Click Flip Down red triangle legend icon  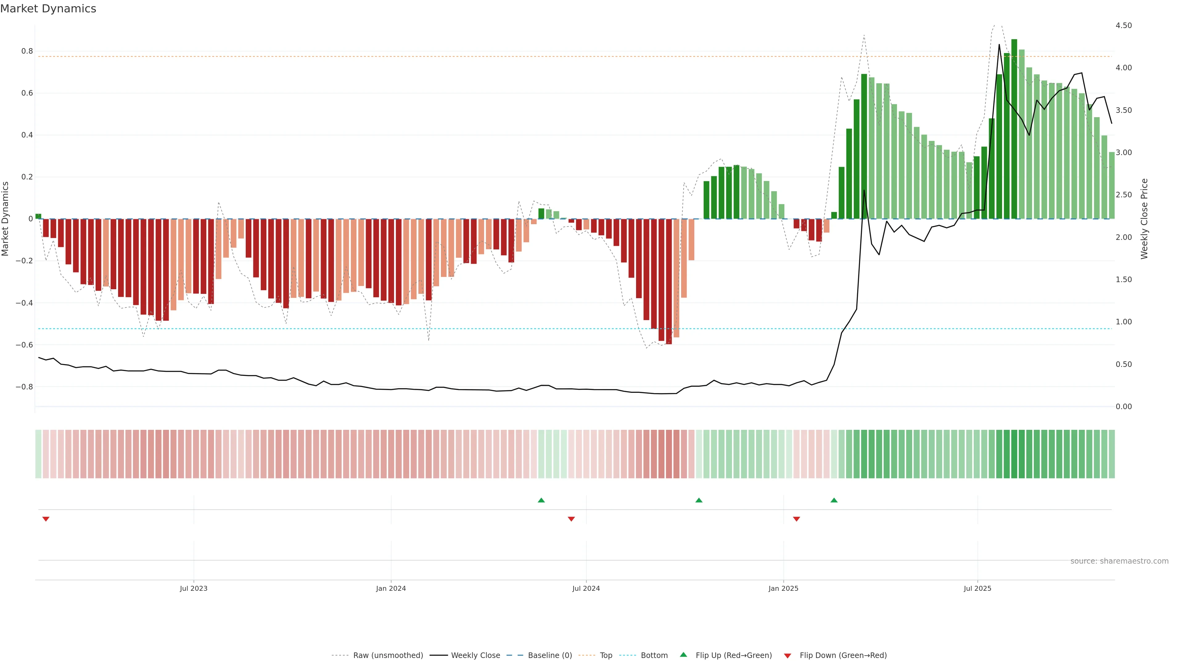[x=787, y=656]
